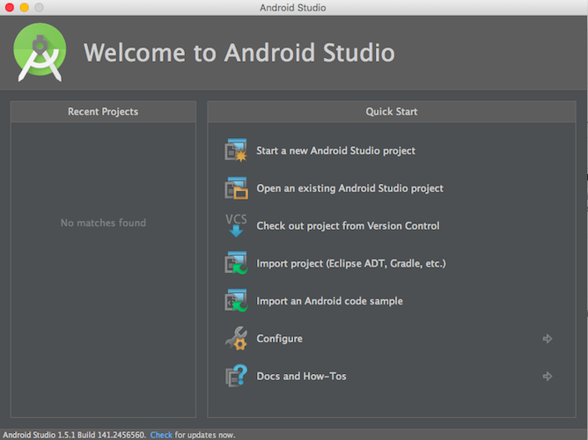Image resolution: width=588 pixels, height=440 pixels.
Task: Click the Import Android code sample icon
Action: (236, 301)
